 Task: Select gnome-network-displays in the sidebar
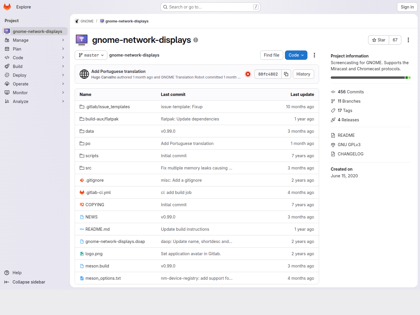click(x=35, y=31)
